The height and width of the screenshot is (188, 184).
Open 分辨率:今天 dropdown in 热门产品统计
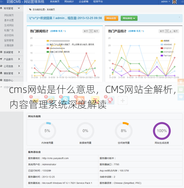136,31
